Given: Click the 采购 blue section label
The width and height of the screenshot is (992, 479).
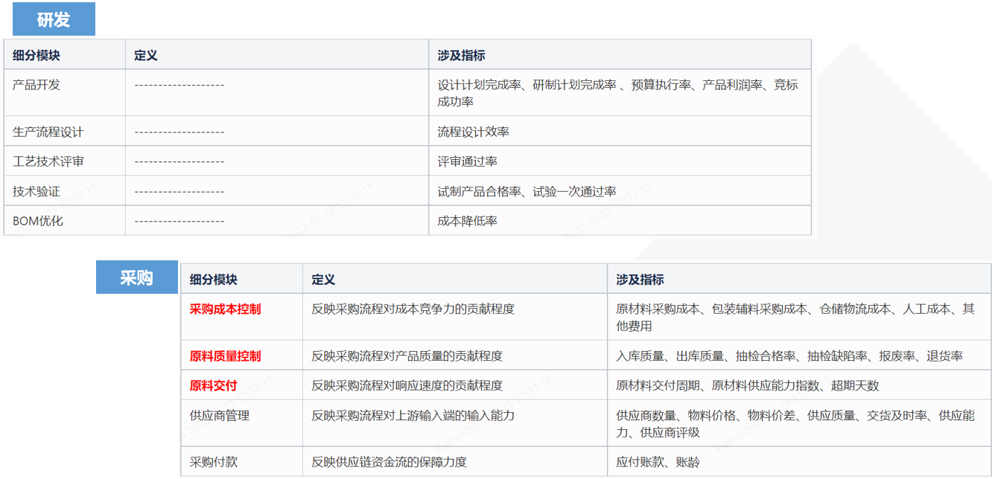Looking at the screenshot, I should point(136,277).
